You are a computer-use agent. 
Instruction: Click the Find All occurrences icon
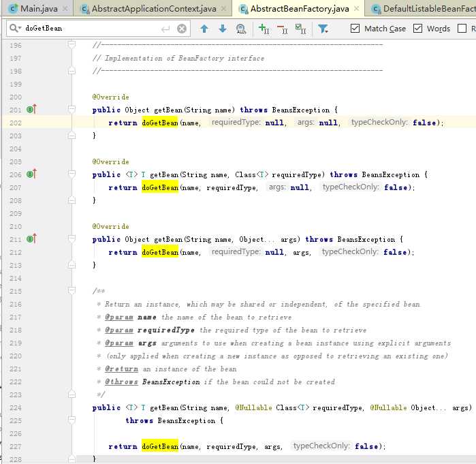tap(241, 29)
